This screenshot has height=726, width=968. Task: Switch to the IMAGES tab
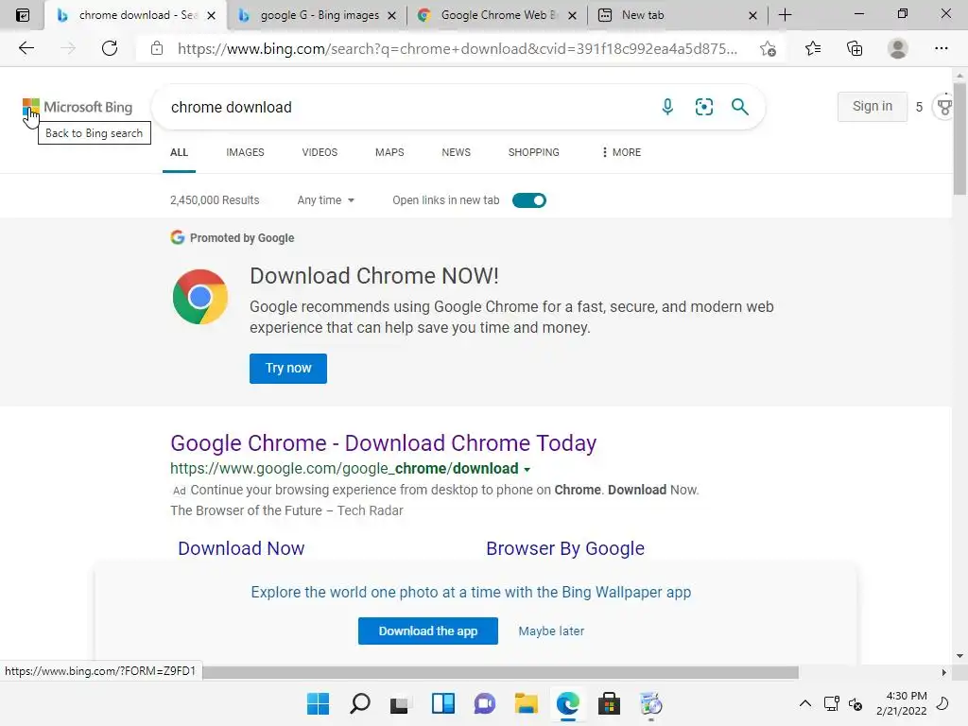(245, 152)
